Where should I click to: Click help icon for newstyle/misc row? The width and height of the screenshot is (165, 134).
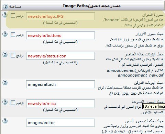click(5, 102)
